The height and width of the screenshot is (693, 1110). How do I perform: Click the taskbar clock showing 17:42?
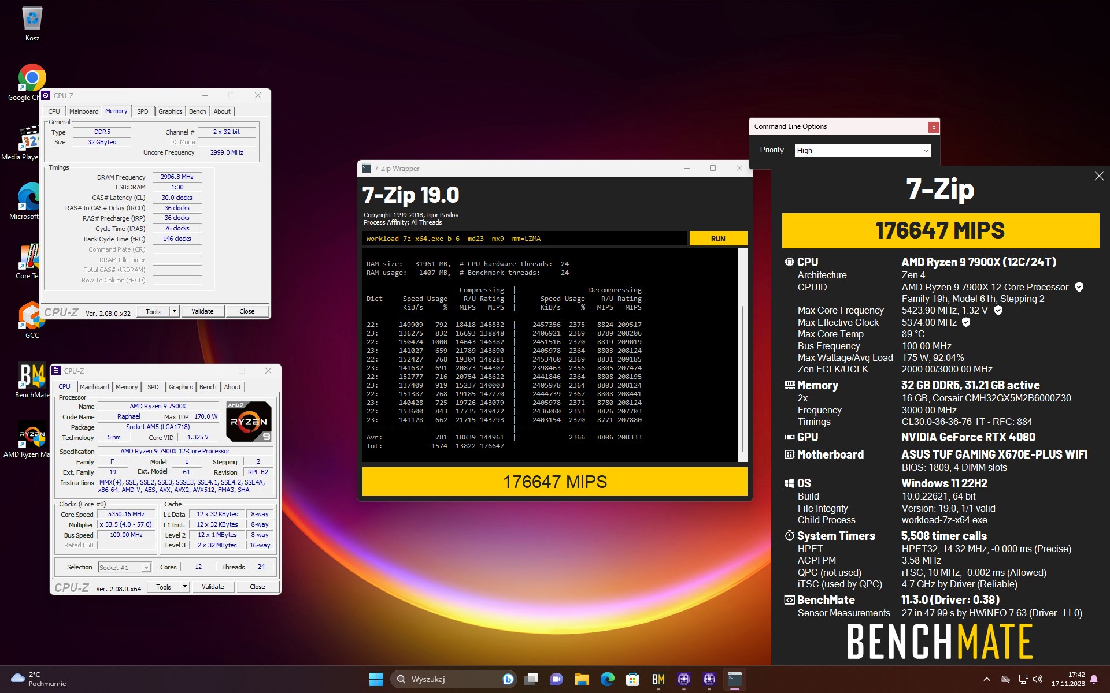point(1068,679)
